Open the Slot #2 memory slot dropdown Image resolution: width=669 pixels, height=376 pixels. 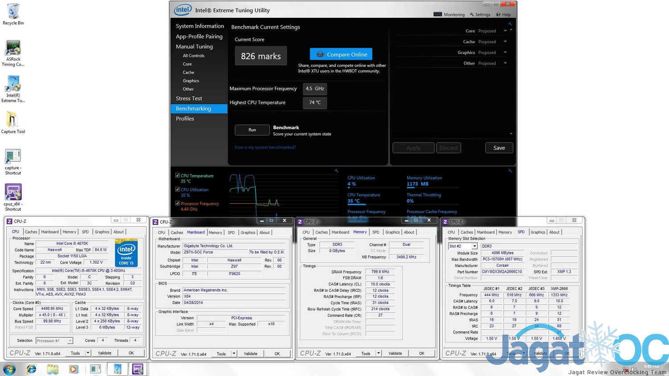(x=475, y=246)
